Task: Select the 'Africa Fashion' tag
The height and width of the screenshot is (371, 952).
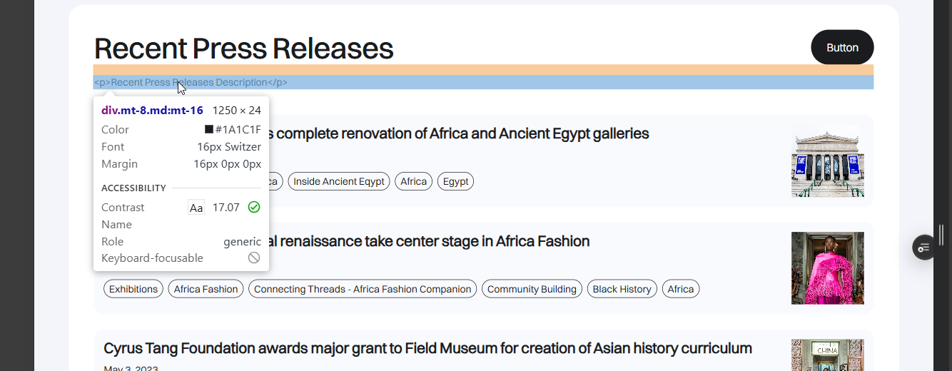Action: click(x=206, y=289)
